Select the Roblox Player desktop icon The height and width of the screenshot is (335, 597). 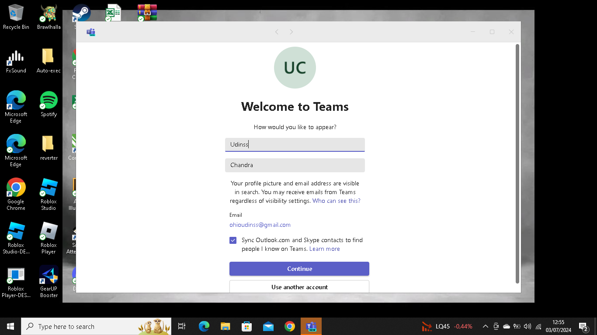(49, 238)
